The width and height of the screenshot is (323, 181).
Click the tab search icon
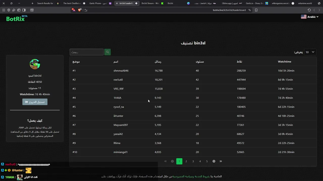pyautogui.click(x=32, y=10)
